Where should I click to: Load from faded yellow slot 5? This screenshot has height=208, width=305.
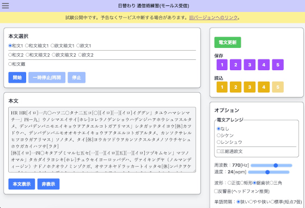tap(278, 87)
